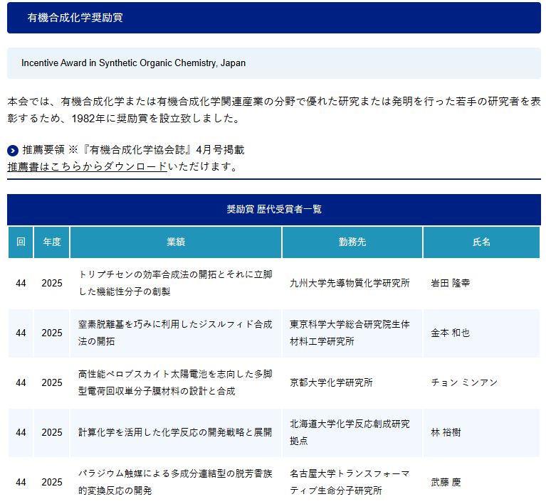Screen dimensions: 546x504
Task: Select recipient name 武藤 慶
Action: 446,482
